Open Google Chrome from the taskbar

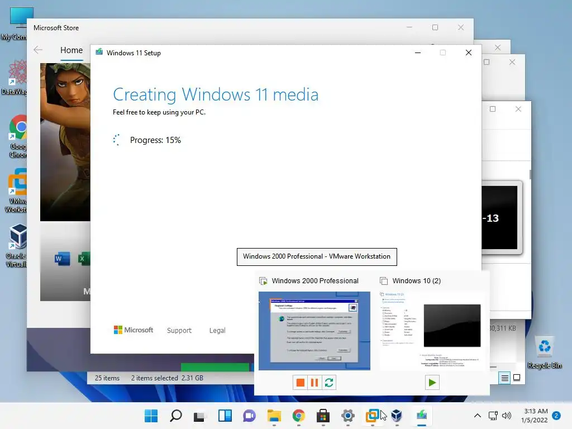click(299, 416)
